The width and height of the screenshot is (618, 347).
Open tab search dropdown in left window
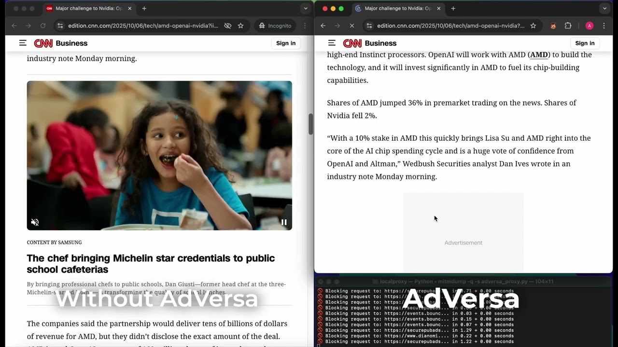(x=305, y=8)
